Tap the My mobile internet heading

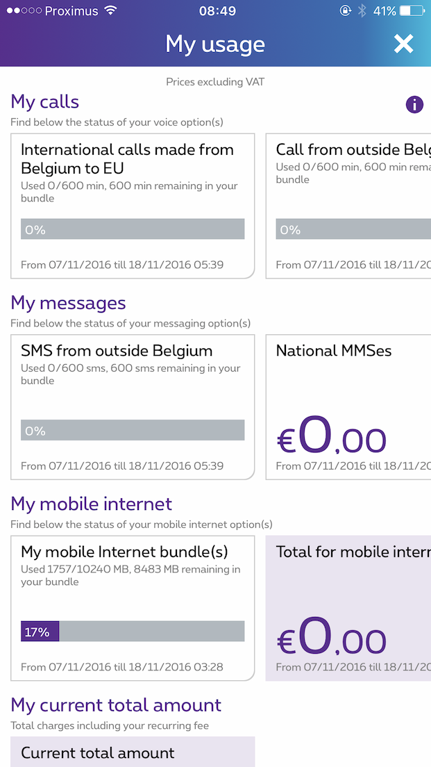tap(92, 504)
